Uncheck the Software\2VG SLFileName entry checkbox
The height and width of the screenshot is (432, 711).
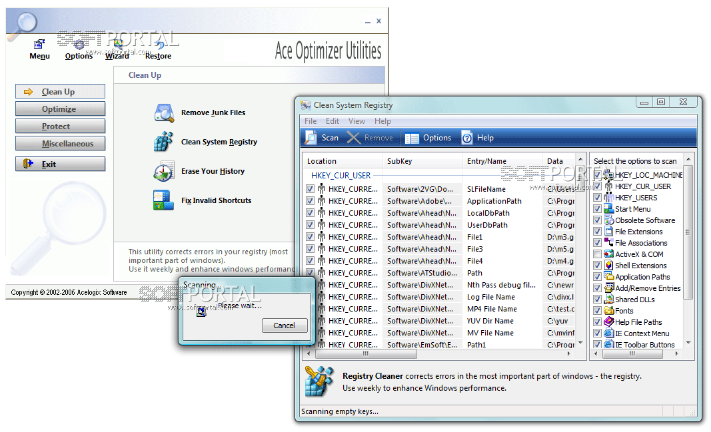coord(310,189)
